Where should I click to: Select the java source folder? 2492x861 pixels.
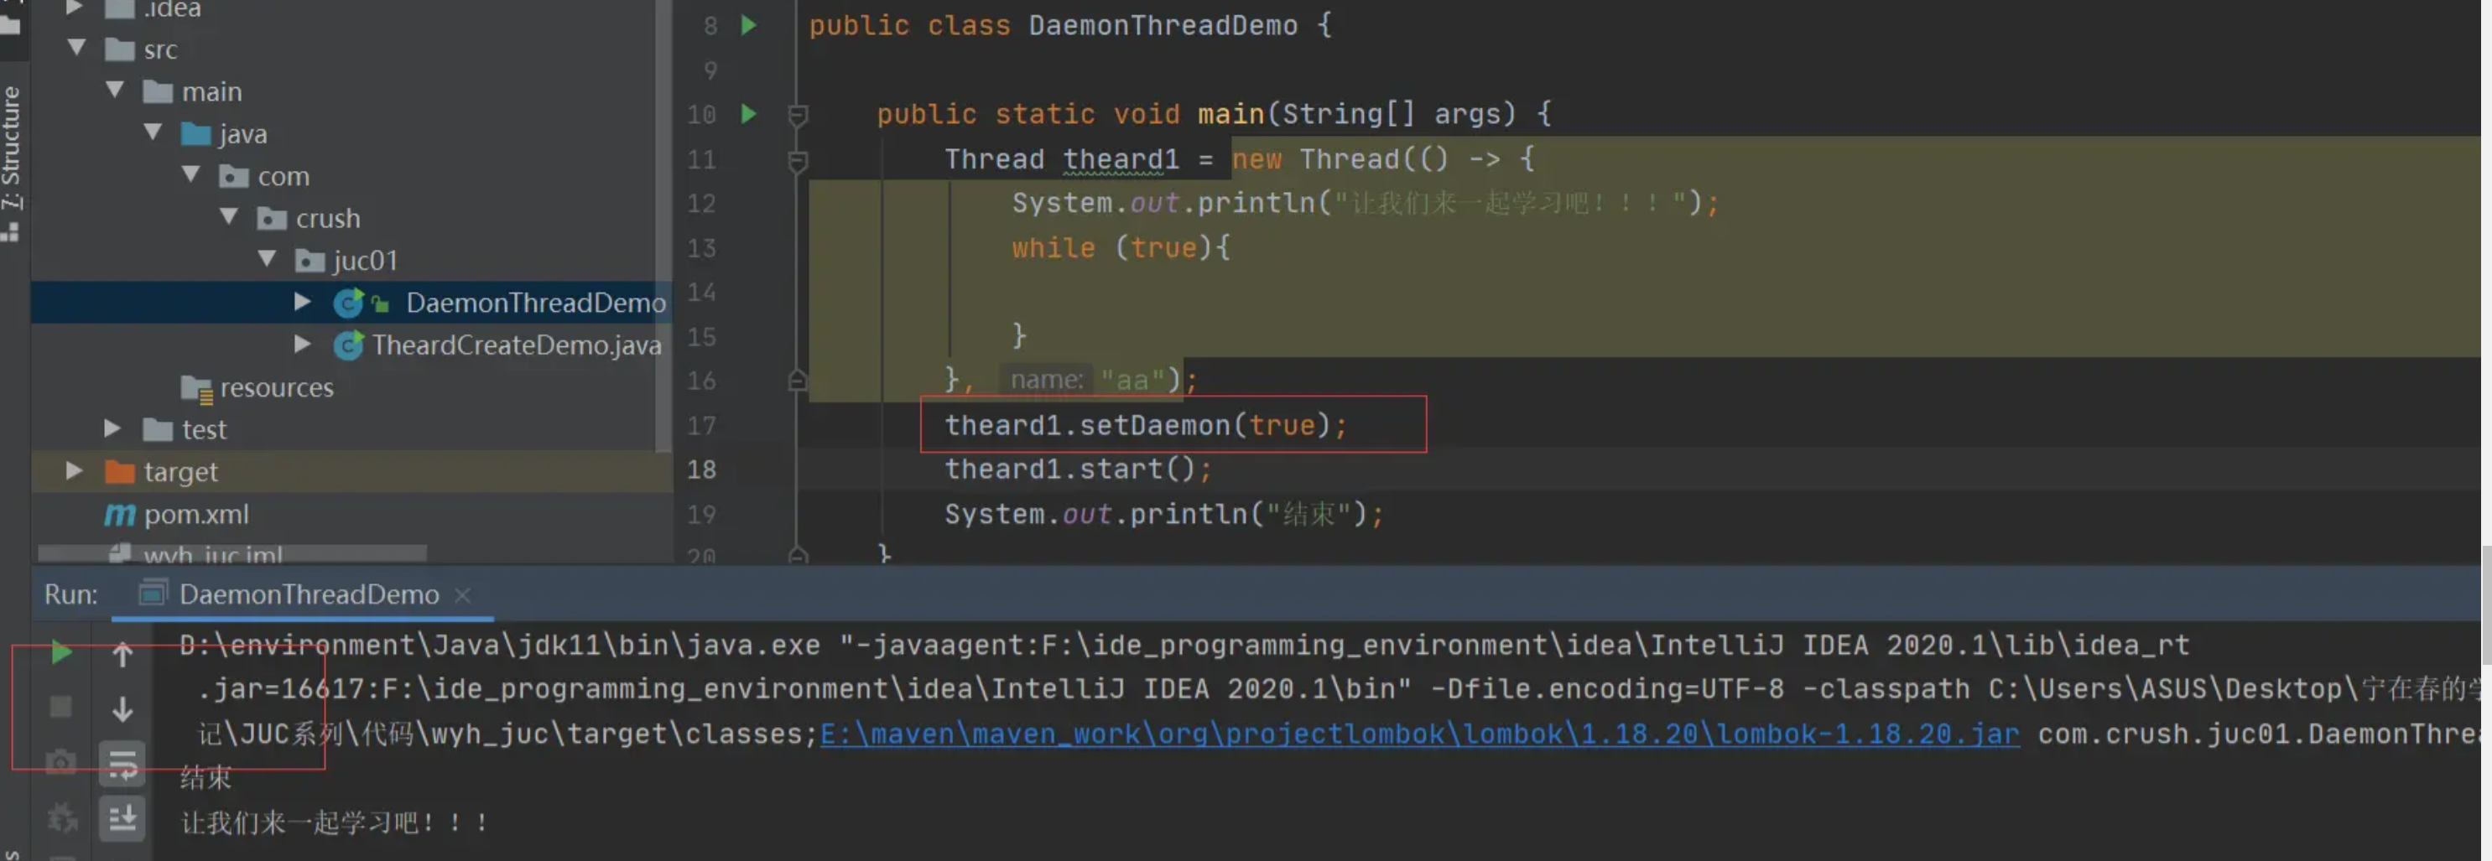pos(242,134)
